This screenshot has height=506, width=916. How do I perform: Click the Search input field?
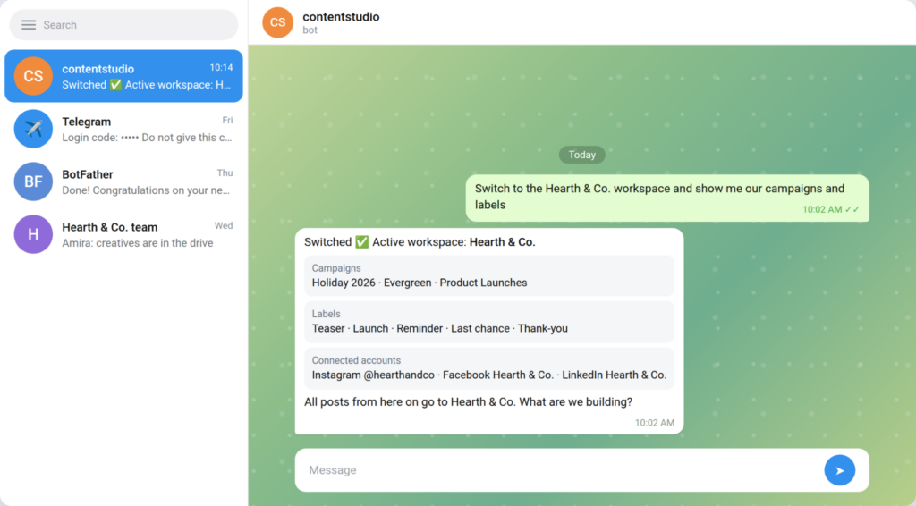[123, 24]
